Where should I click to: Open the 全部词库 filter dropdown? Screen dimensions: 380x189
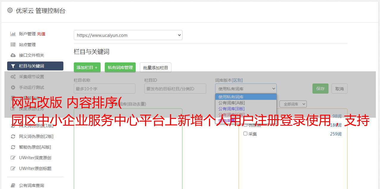[293, 104]
